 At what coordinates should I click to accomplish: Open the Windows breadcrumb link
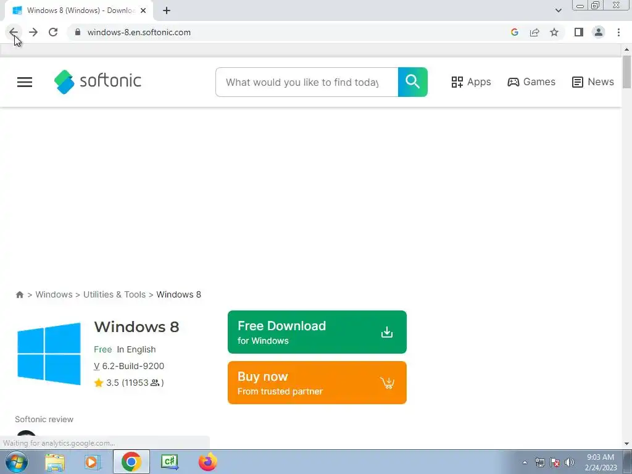coord(54,294)
